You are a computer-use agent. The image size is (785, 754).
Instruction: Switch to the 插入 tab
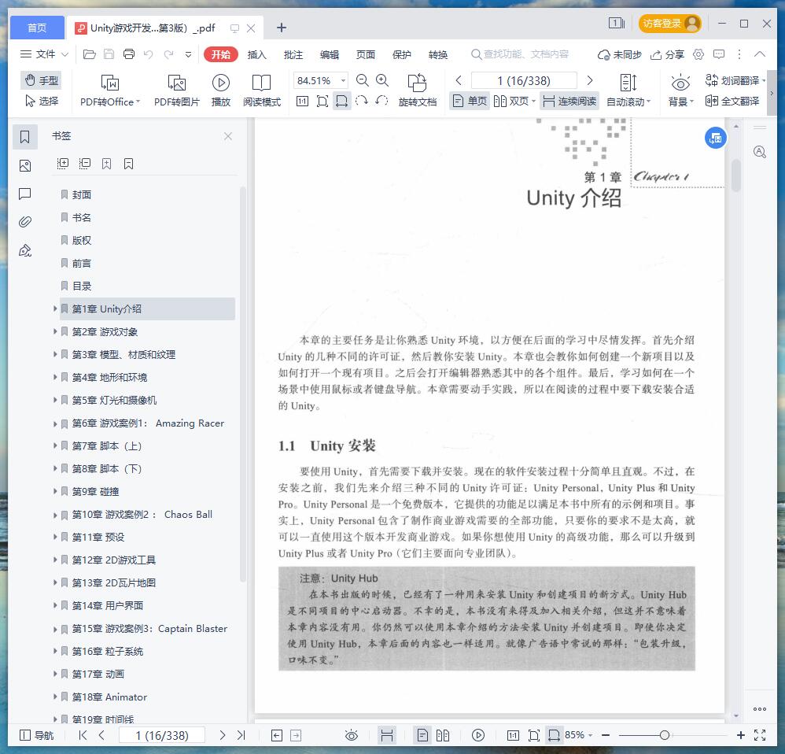pyautogui.click(x=257, y=54)
